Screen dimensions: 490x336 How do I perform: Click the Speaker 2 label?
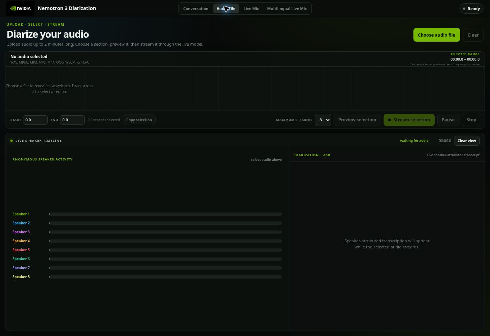pos(21,223)
